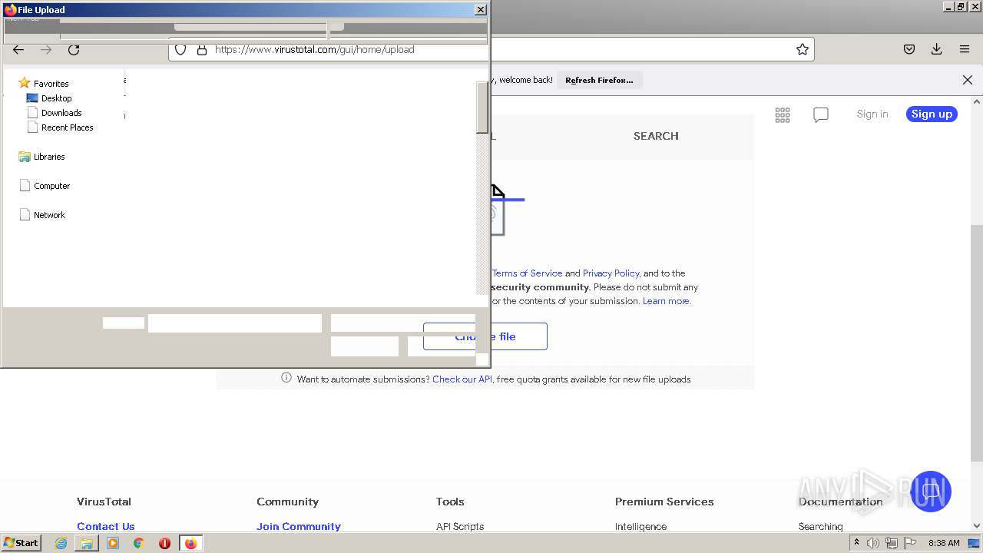Open API Scripts footer link

click(x=460, y=526)
